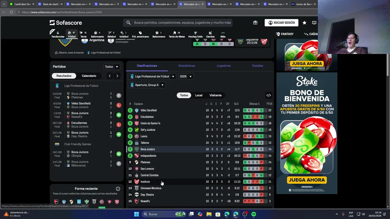
Task: Show Local standings only
Action: tap(199, 95)
